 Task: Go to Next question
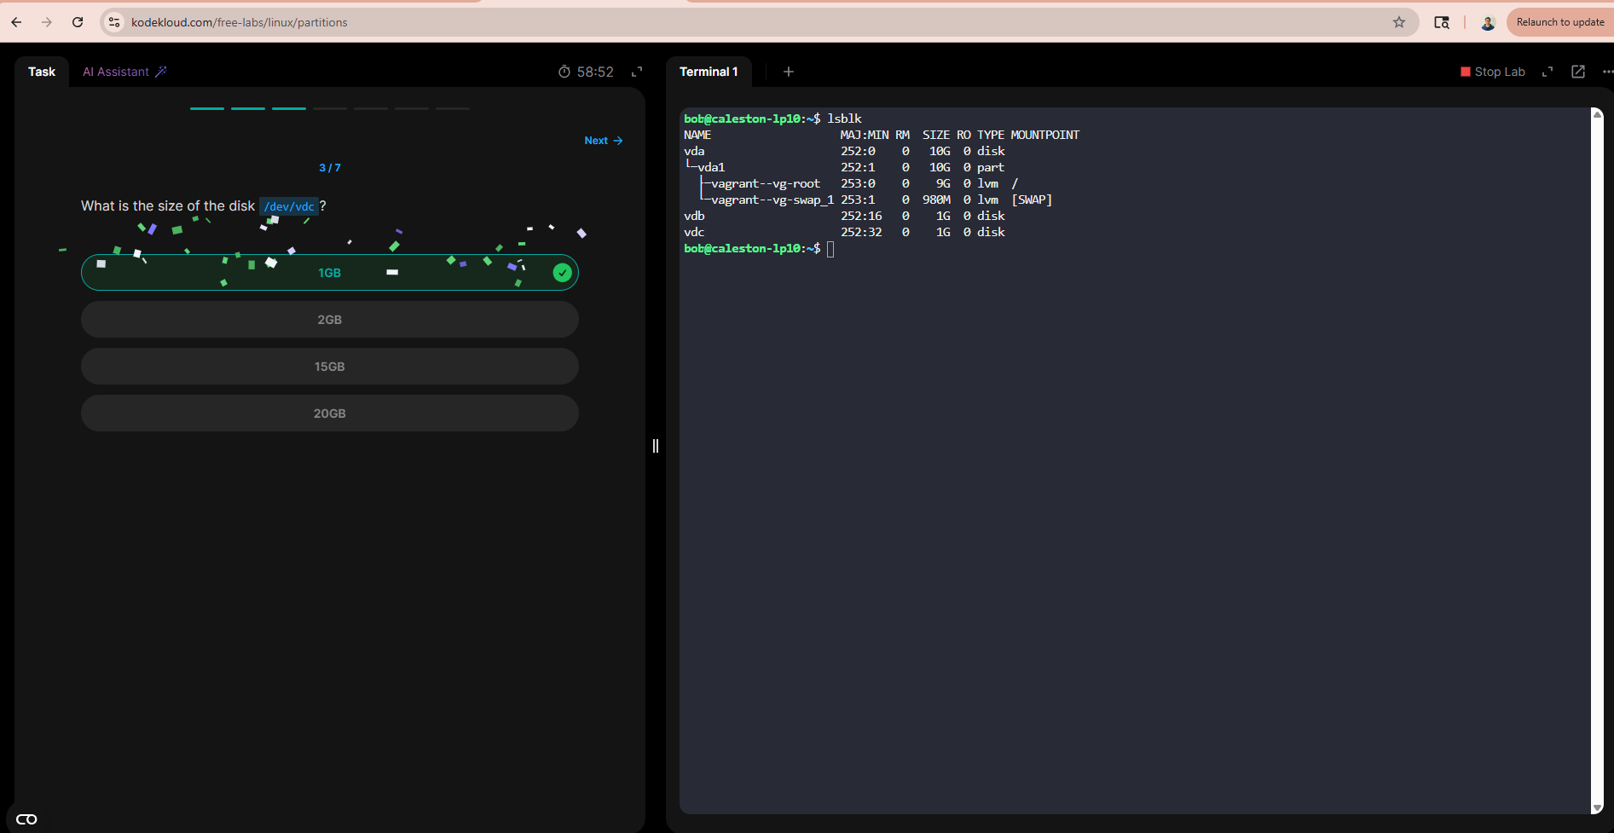604,141
